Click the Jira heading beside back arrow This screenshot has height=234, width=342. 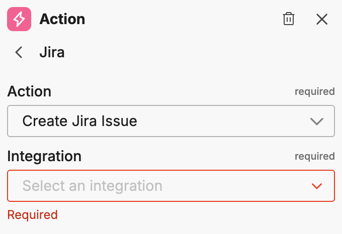pyautogui.click(x=52, y=52)
